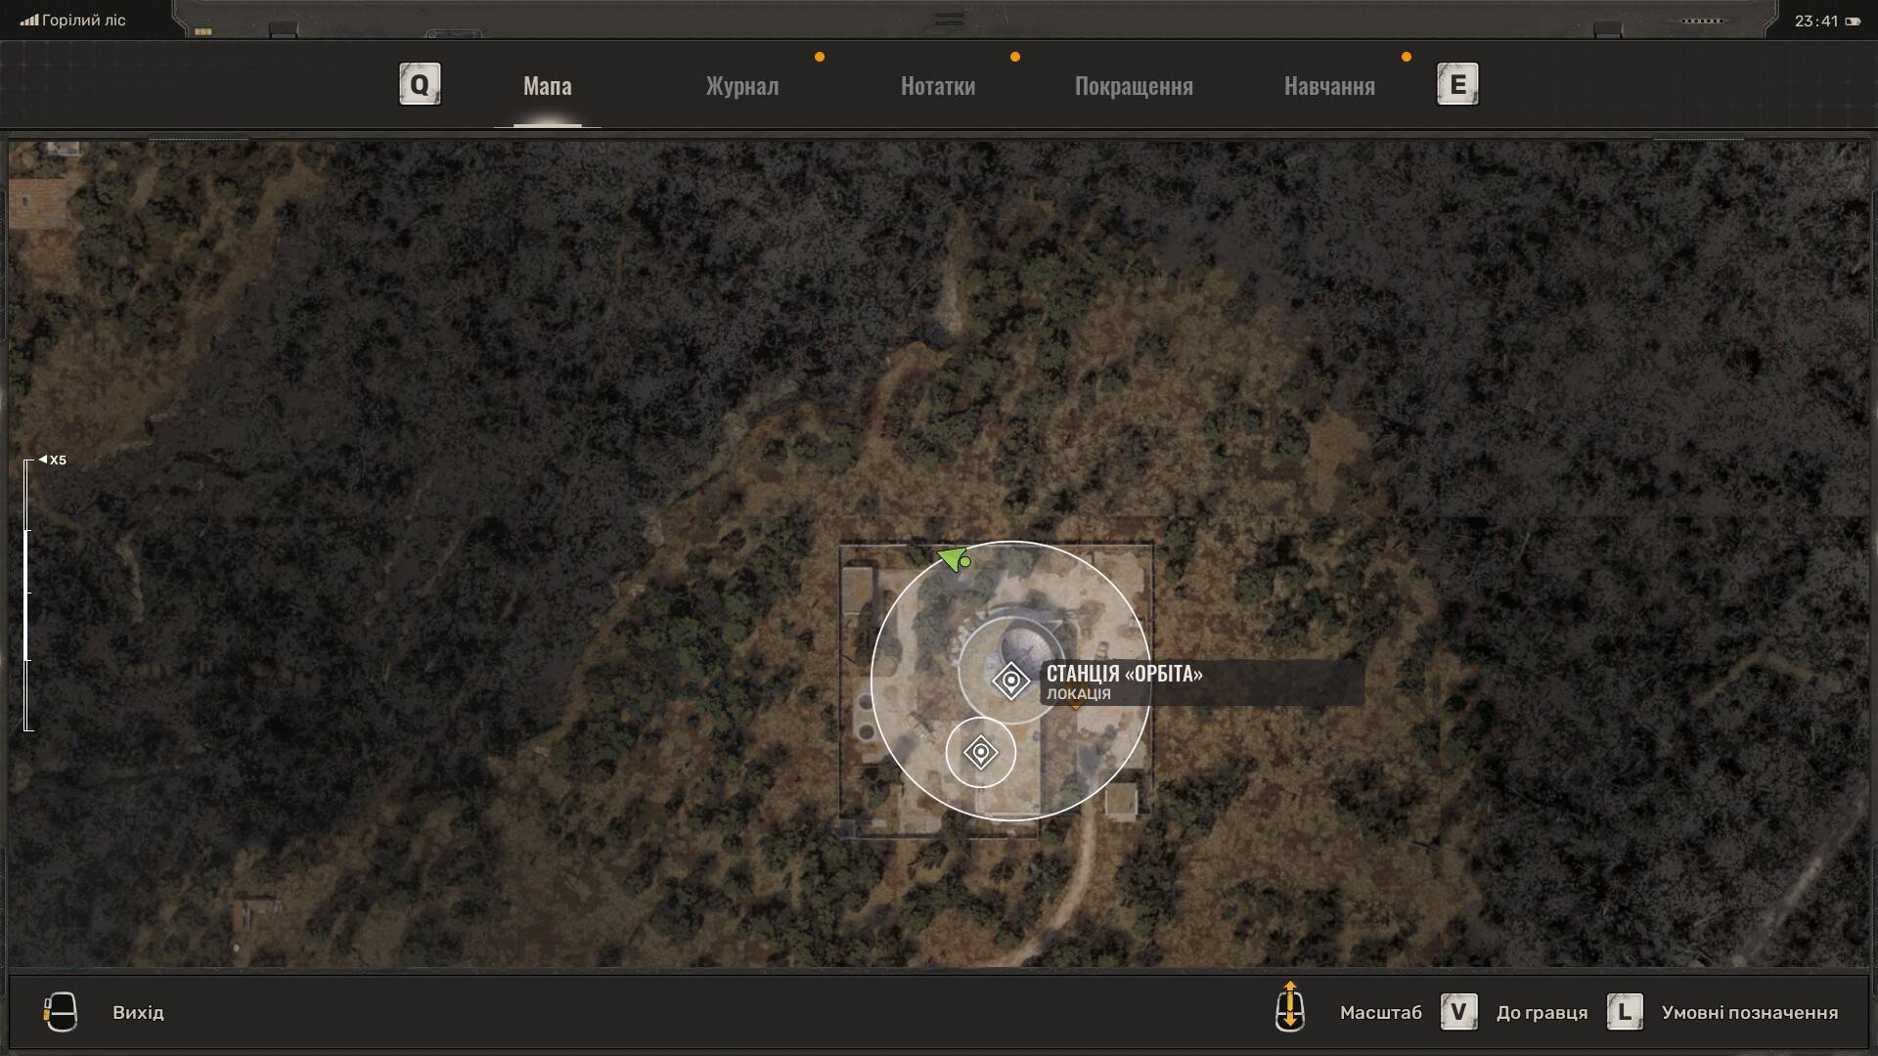Click the X5 zoom level indicator

pyautogui.click(x=53, y=460)
